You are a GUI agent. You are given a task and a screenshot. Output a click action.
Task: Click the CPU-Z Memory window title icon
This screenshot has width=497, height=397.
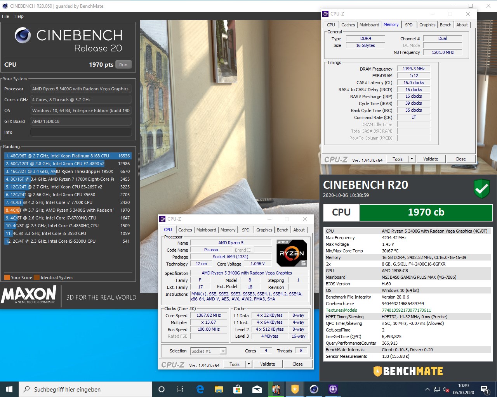coord(325,14)
